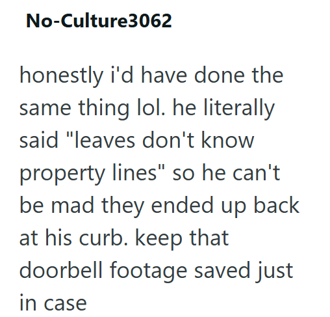Viewport: 330px width, 317px height.
Task: Click the words "saved just"
Action: coord(244,271)
